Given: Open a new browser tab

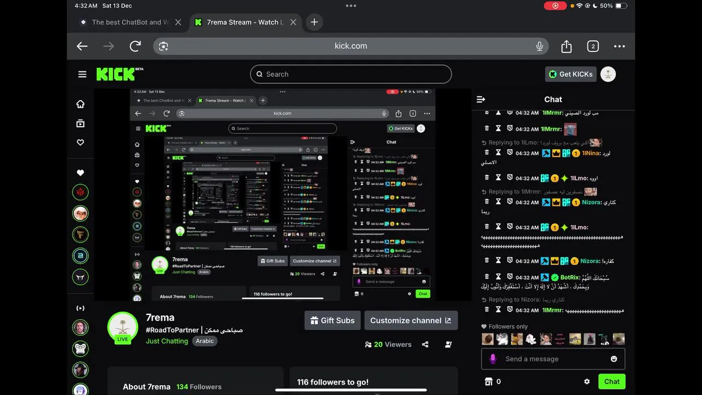Looking at the screenshot, I should 314,22.
